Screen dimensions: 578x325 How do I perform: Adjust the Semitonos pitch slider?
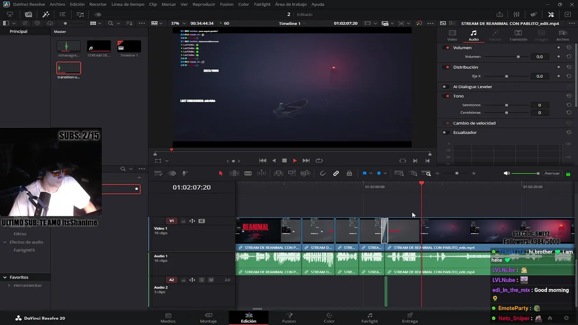[x=506, y=105]
